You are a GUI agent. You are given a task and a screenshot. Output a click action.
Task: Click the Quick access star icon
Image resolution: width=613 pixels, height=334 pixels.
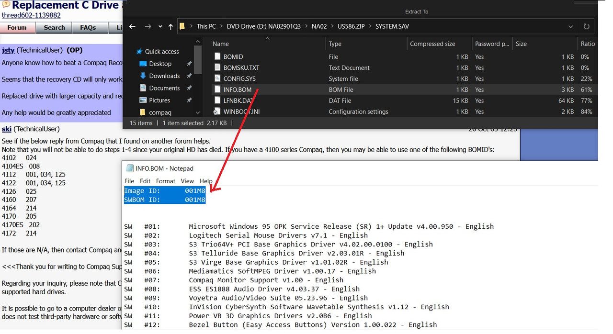[x=139, y=52]
